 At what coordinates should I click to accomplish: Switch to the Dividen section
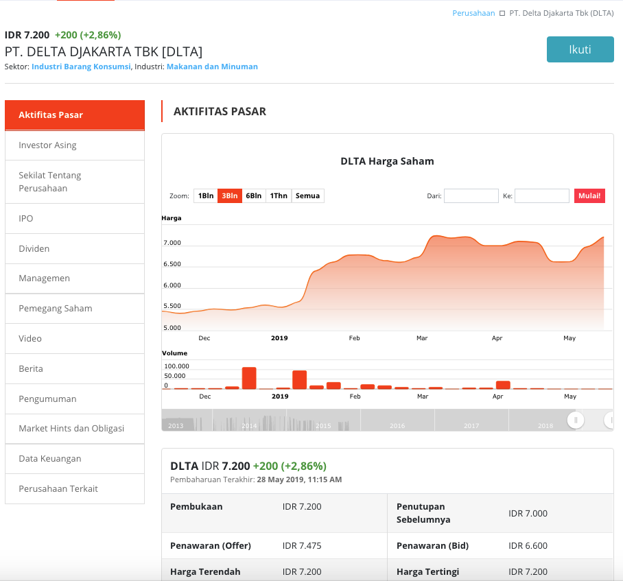[75, 248]
